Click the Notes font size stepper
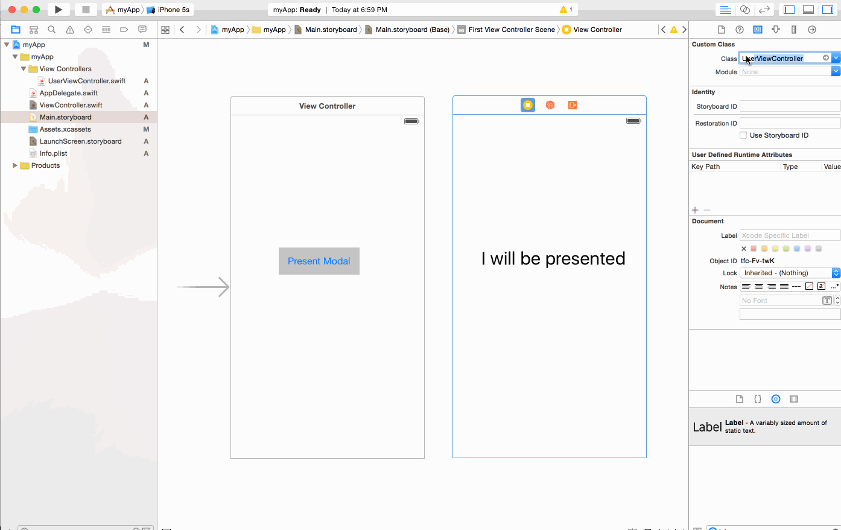The height and width of the screenshot is (530, 841). coord(837,301)
